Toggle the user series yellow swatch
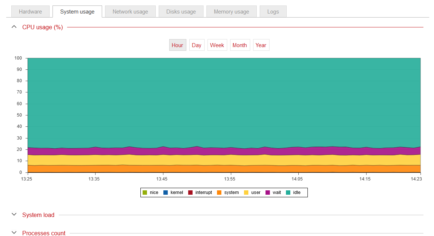The image size is (434, 236). [x=246, y=193]
